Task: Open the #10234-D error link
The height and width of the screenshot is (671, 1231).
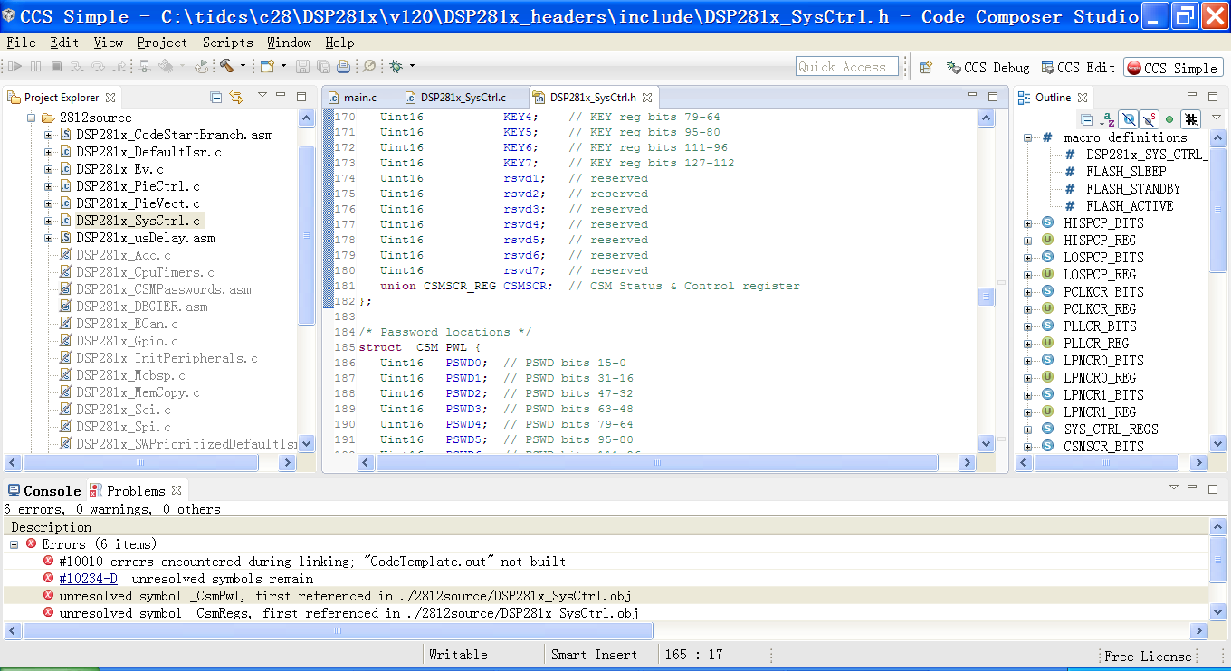Action: click(89, 579)
